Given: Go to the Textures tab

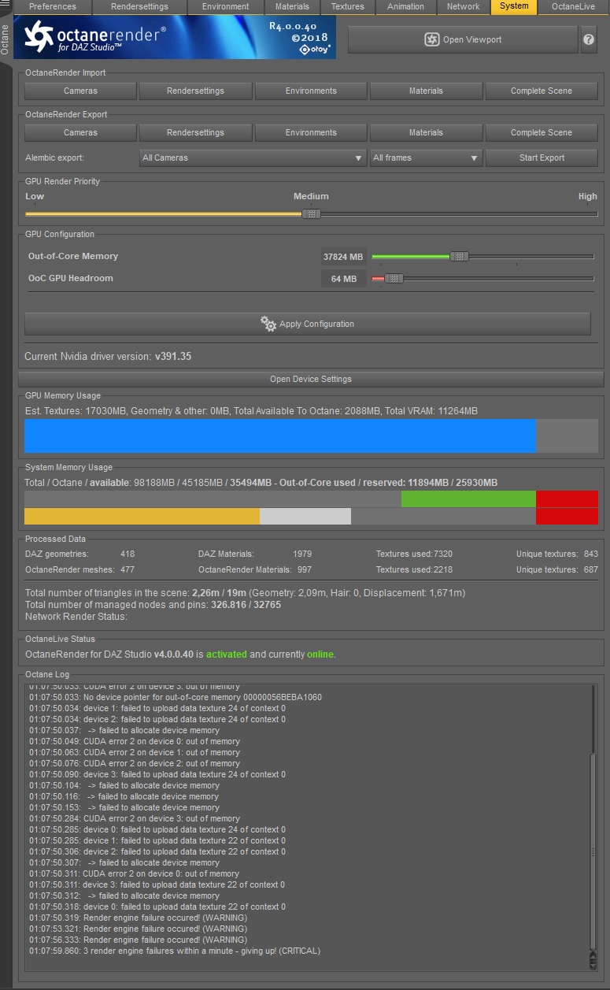Looking at the screenshot, I should click(x=348, y=7).
